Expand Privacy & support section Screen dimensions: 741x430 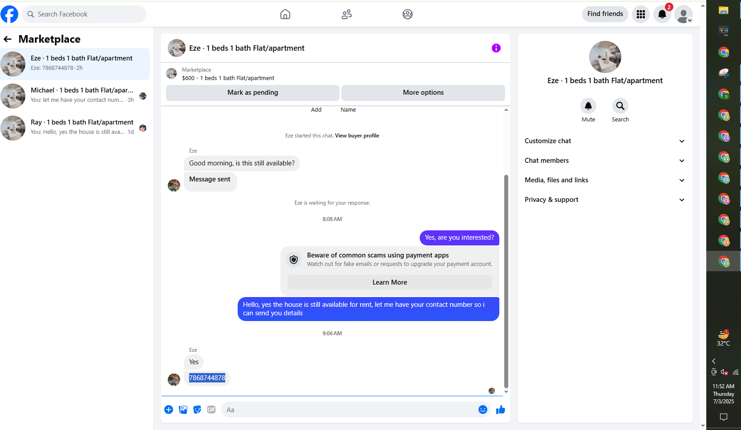click(x=605, y=200)
